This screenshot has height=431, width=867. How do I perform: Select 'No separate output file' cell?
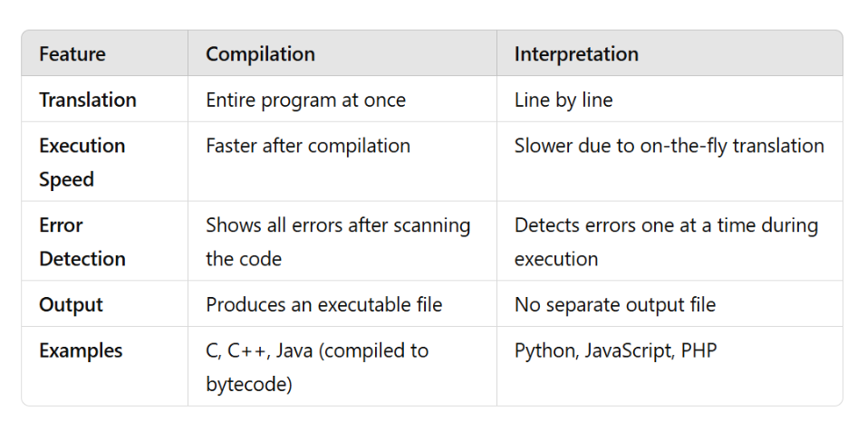[615, 304]
